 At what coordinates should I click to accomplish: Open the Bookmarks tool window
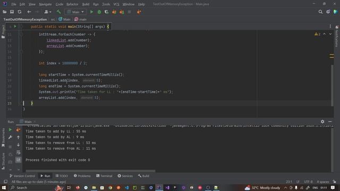coord(3,138)
